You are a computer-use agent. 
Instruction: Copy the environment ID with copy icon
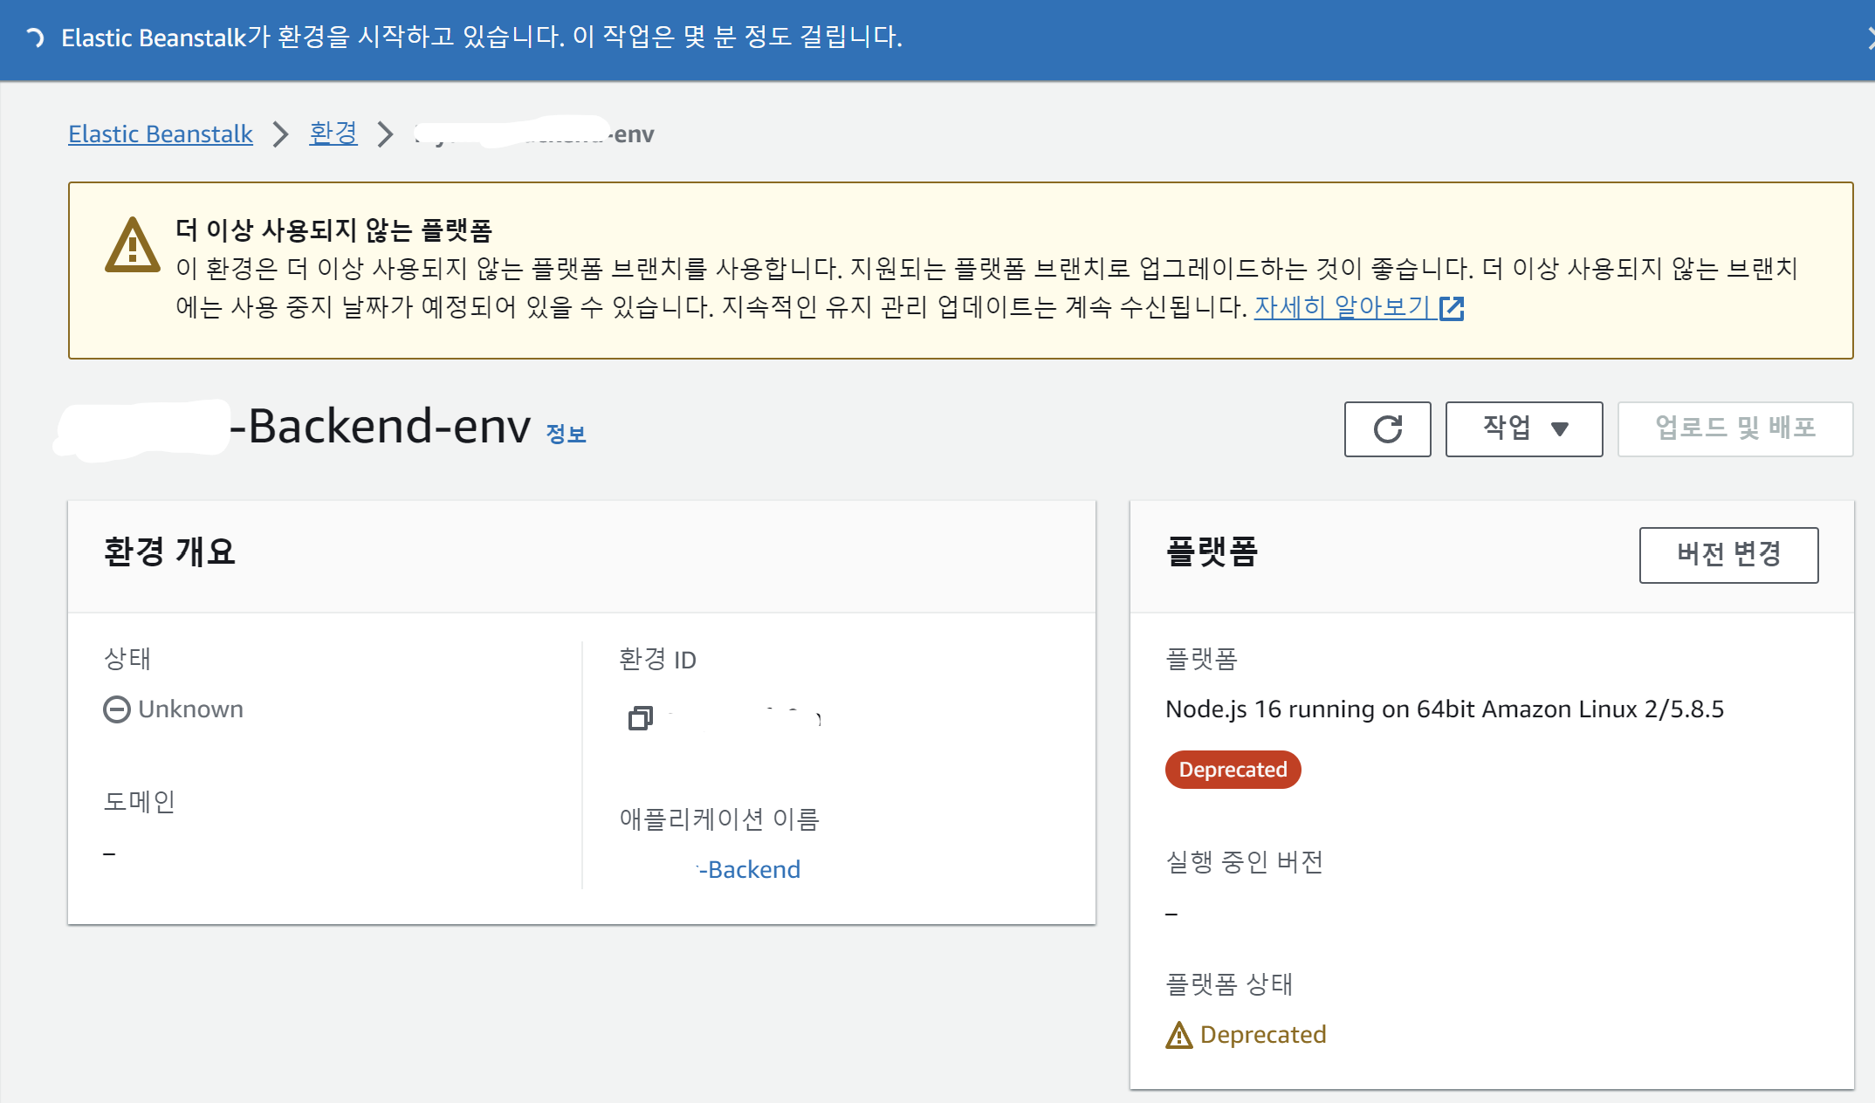pos(640,718)
